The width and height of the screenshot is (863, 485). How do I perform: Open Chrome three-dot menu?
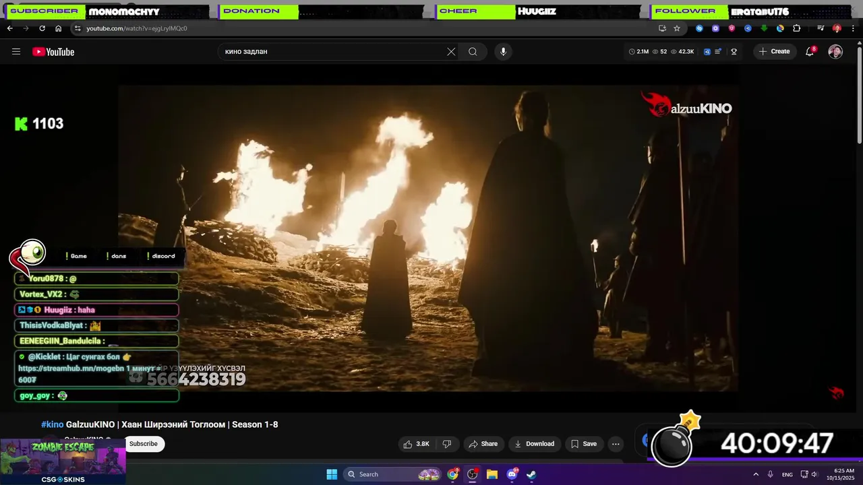point(853,28)
